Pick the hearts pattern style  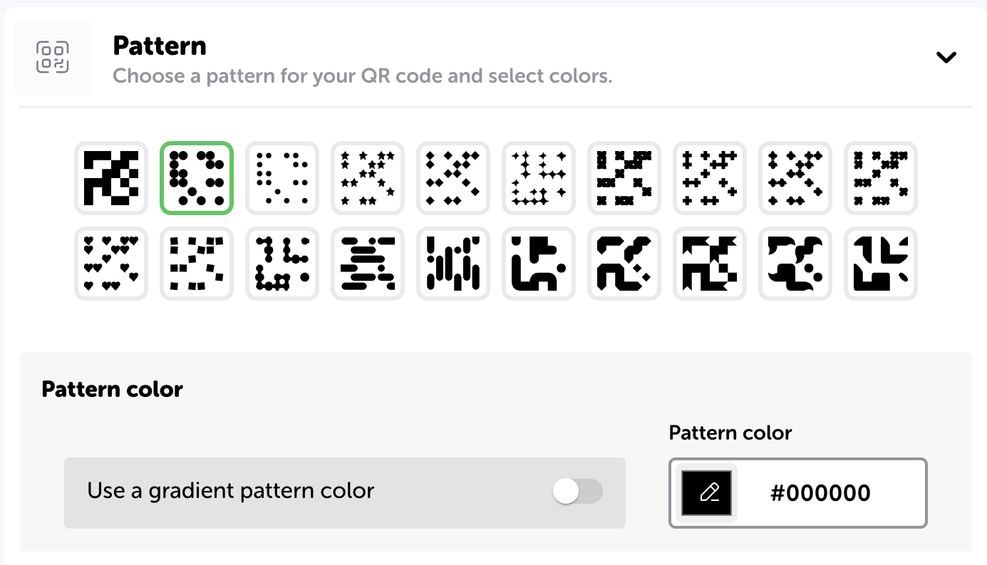point(111,264)
